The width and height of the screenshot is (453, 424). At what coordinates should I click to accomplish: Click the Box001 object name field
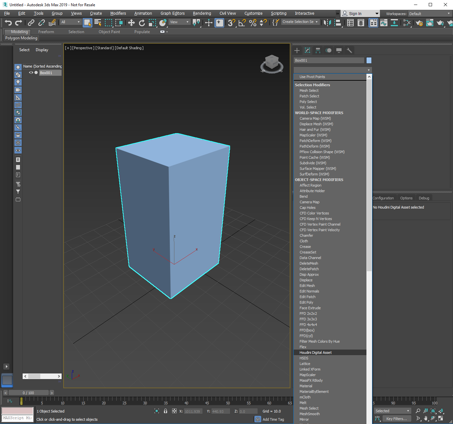pos(328,60)
